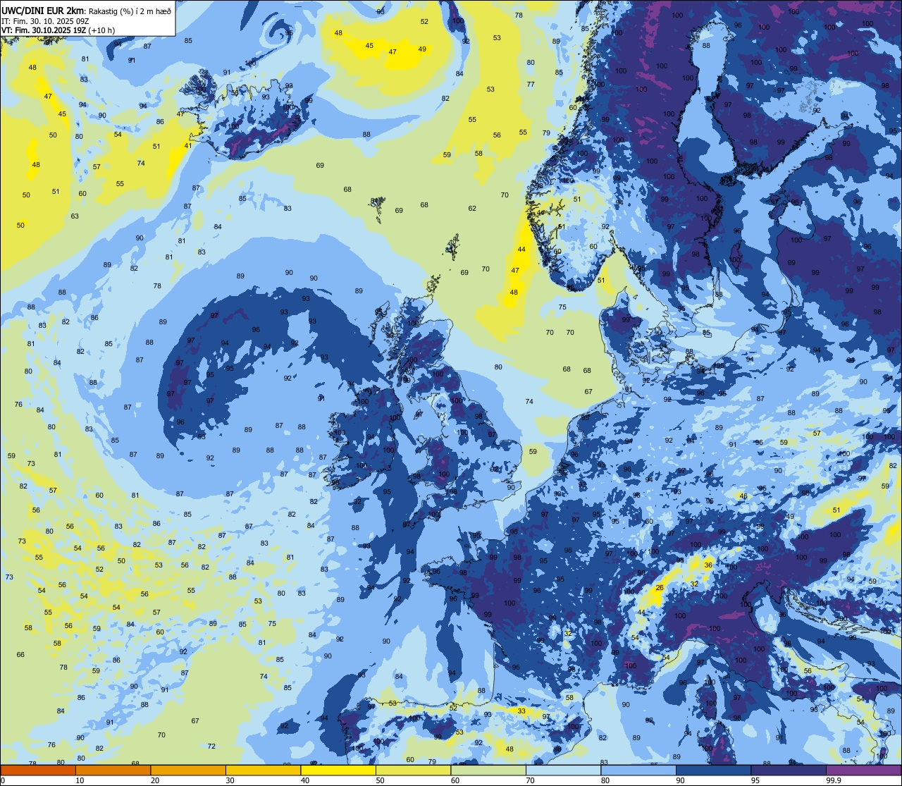Click the humidity value 46 on the map
The height and width of the screenshot is (786, 902).
(x=743, y=496)
